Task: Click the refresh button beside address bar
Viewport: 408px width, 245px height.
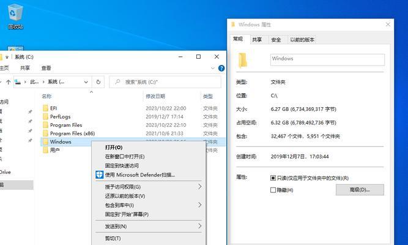Action: pyautogui.click(x=98, y=82)
